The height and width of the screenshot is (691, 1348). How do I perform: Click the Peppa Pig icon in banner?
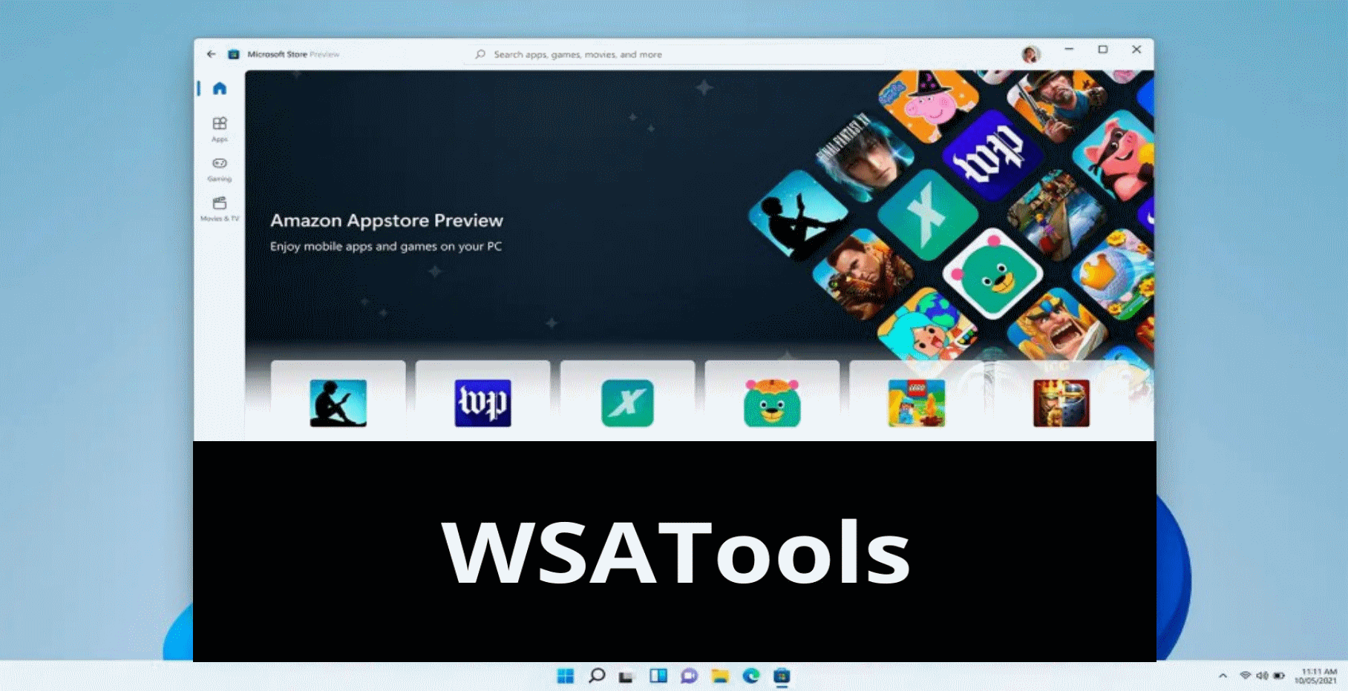point(929,106)
